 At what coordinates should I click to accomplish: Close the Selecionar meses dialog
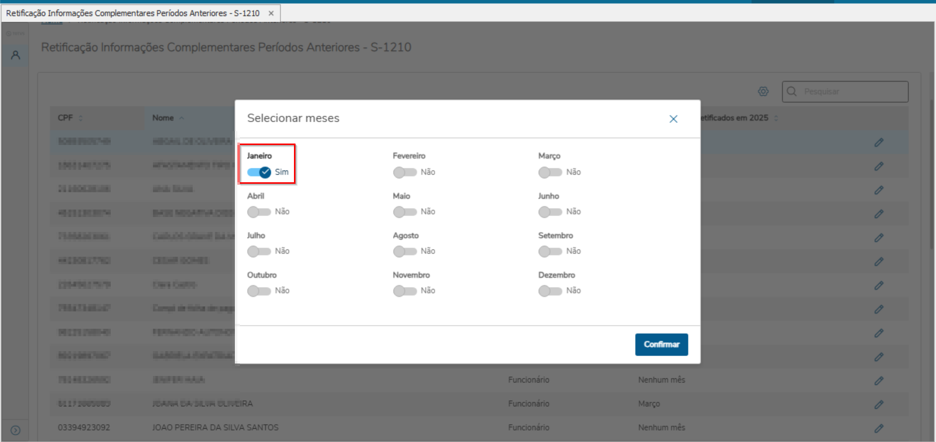[x=673, y=119]
